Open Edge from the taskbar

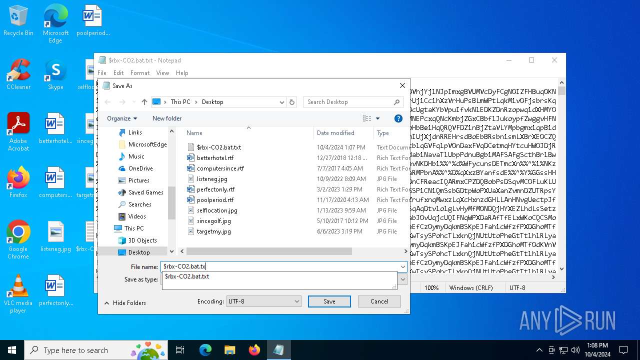click(205, 350)
